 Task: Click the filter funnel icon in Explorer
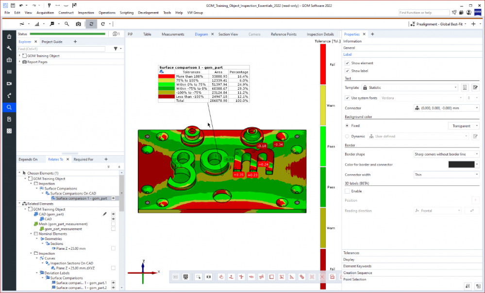pyautogui.click(x=116, y=49)
